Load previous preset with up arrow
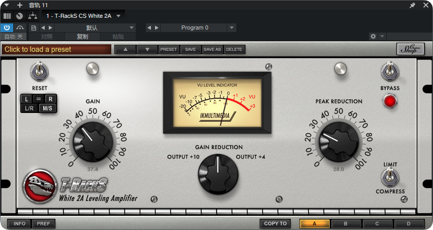This screenshot has height=230, width=433. pyautogui.click(x=126, y=49)
